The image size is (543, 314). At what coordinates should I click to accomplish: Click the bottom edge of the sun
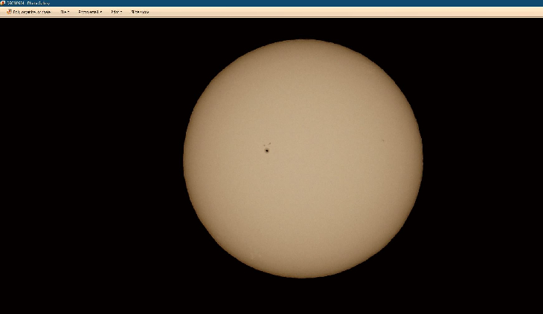(303, 277)
